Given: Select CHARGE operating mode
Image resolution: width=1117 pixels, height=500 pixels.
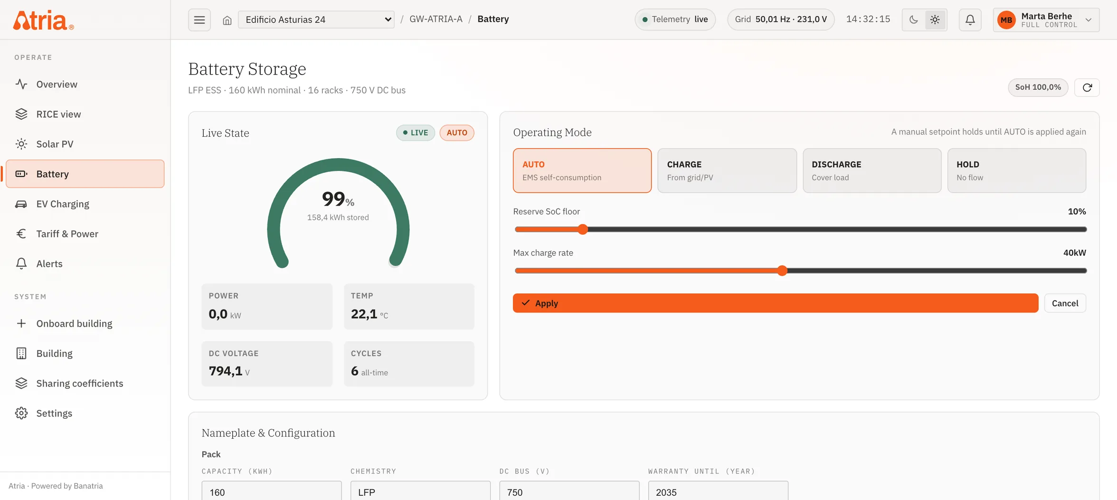Looking at the screenshot, I should (x=727, y=170).
